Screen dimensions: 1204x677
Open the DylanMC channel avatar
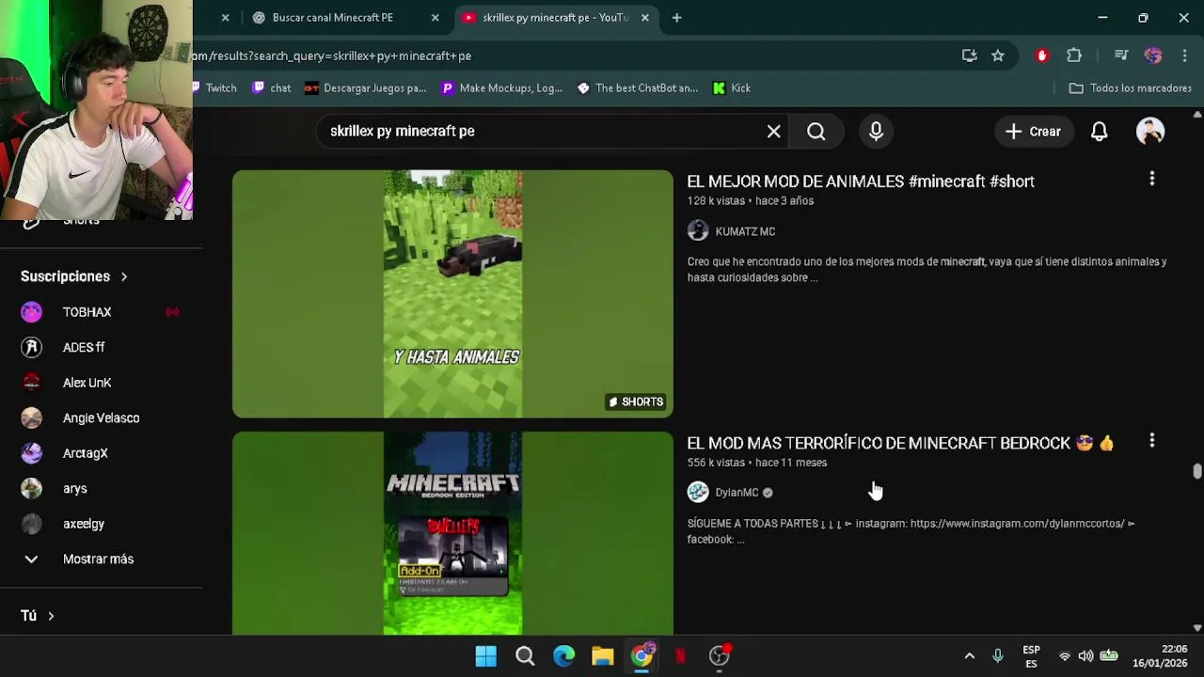pos(698,492)
